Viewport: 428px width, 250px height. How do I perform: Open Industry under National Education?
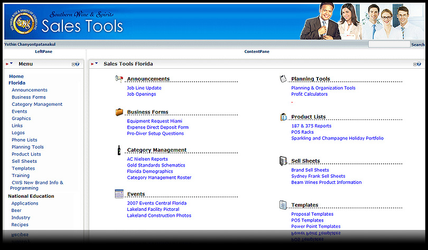coord(21,218)
